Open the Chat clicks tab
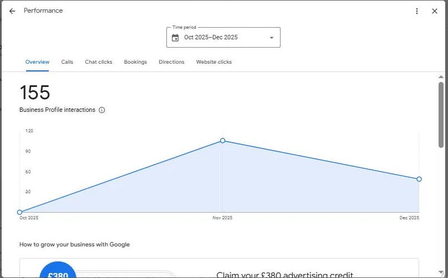 click(99, 62)
